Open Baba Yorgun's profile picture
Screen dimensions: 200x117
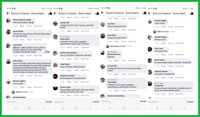(x=8, y=61)
